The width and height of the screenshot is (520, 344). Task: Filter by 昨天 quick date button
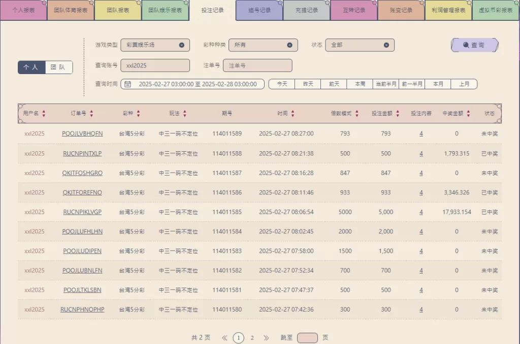coord(308,84)
